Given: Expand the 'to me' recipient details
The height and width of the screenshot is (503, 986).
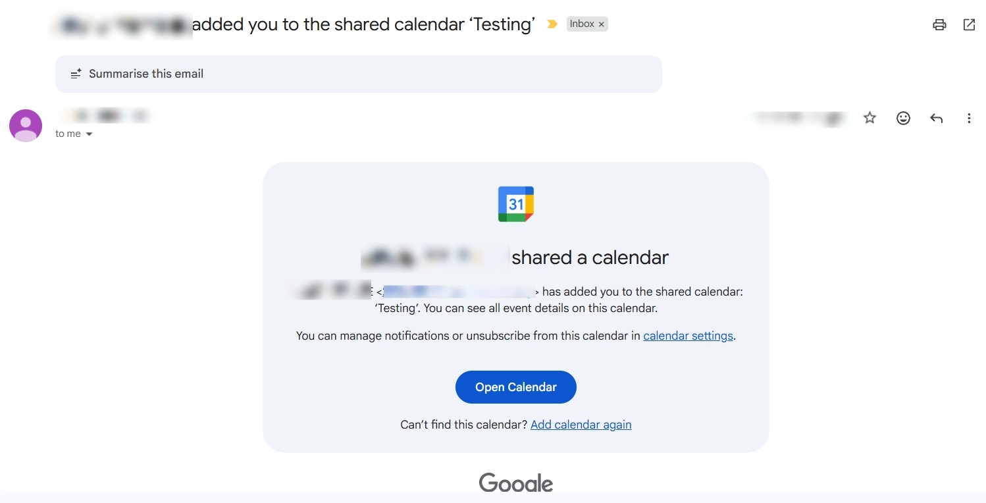Looking at the screenshot, I should [x=89, y=134].
